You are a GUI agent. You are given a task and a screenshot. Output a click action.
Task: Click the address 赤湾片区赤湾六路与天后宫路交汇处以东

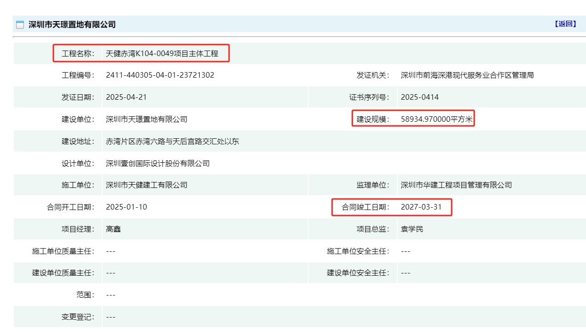(172, 141)
